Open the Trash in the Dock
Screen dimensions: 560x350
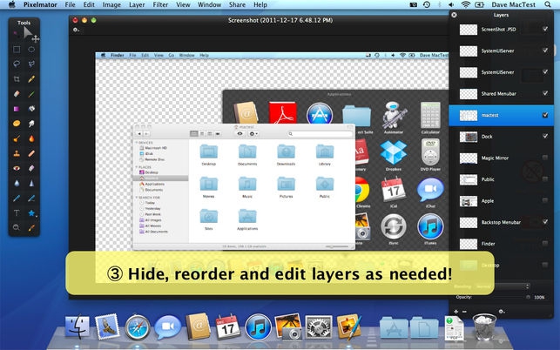pyautogui.click(x=484, y=326)
